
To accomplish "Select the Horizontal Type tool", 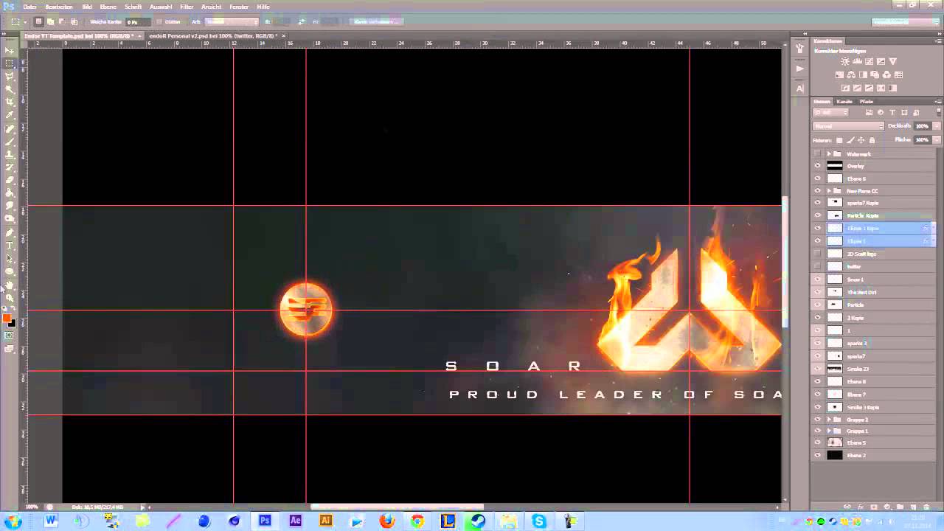I will pos(10,245).
